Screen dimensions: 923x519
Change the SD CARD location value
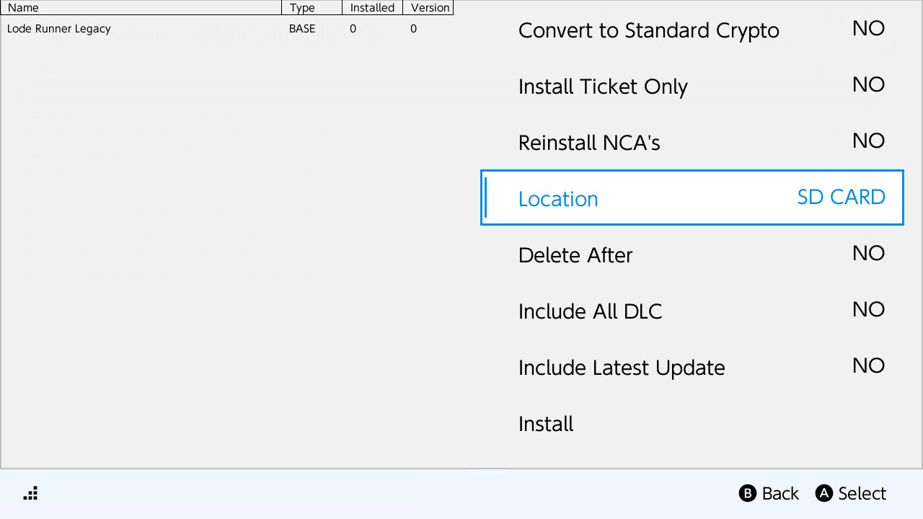(841, 198)
